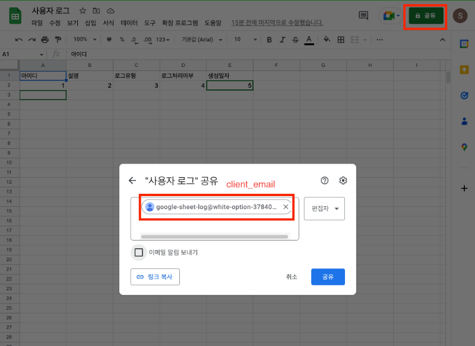Click the 링크 복사 button

pyautogui.click(x=155, y=277)
